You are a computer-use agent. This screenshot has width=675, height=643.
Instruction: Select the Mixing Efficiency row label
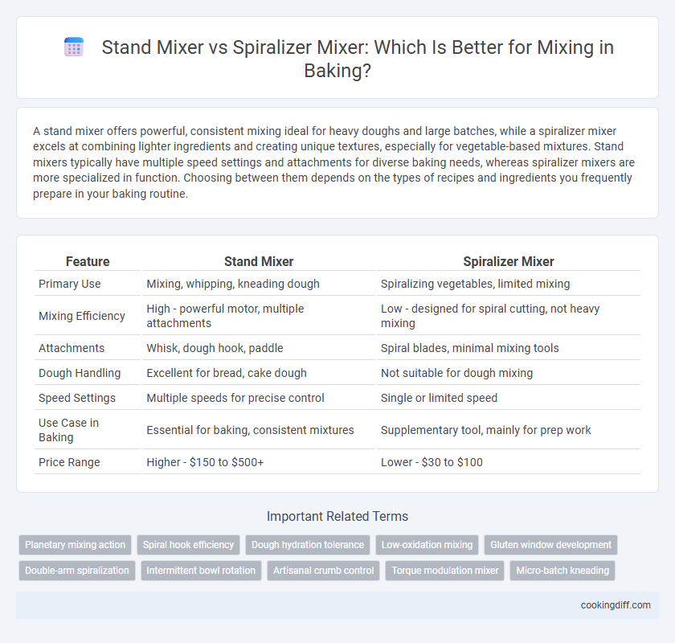pyautogui.click(x=82, y=316)
